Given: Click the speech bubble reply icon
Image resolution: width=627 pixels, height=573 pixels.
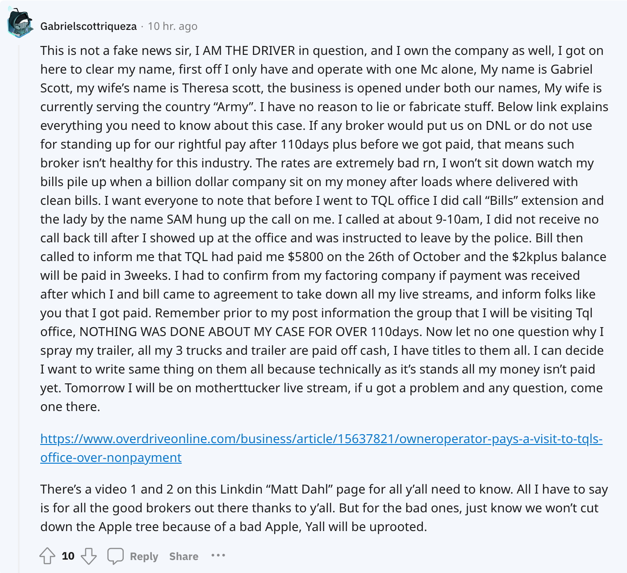Looking at the screenshot, I should 115,556.
